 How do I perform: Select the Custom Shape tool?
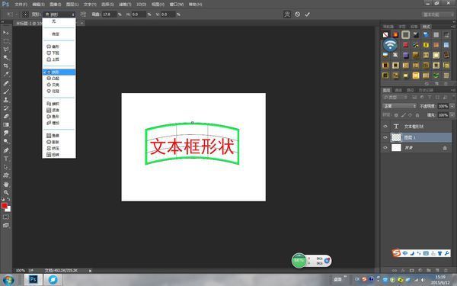pos(6,175)
